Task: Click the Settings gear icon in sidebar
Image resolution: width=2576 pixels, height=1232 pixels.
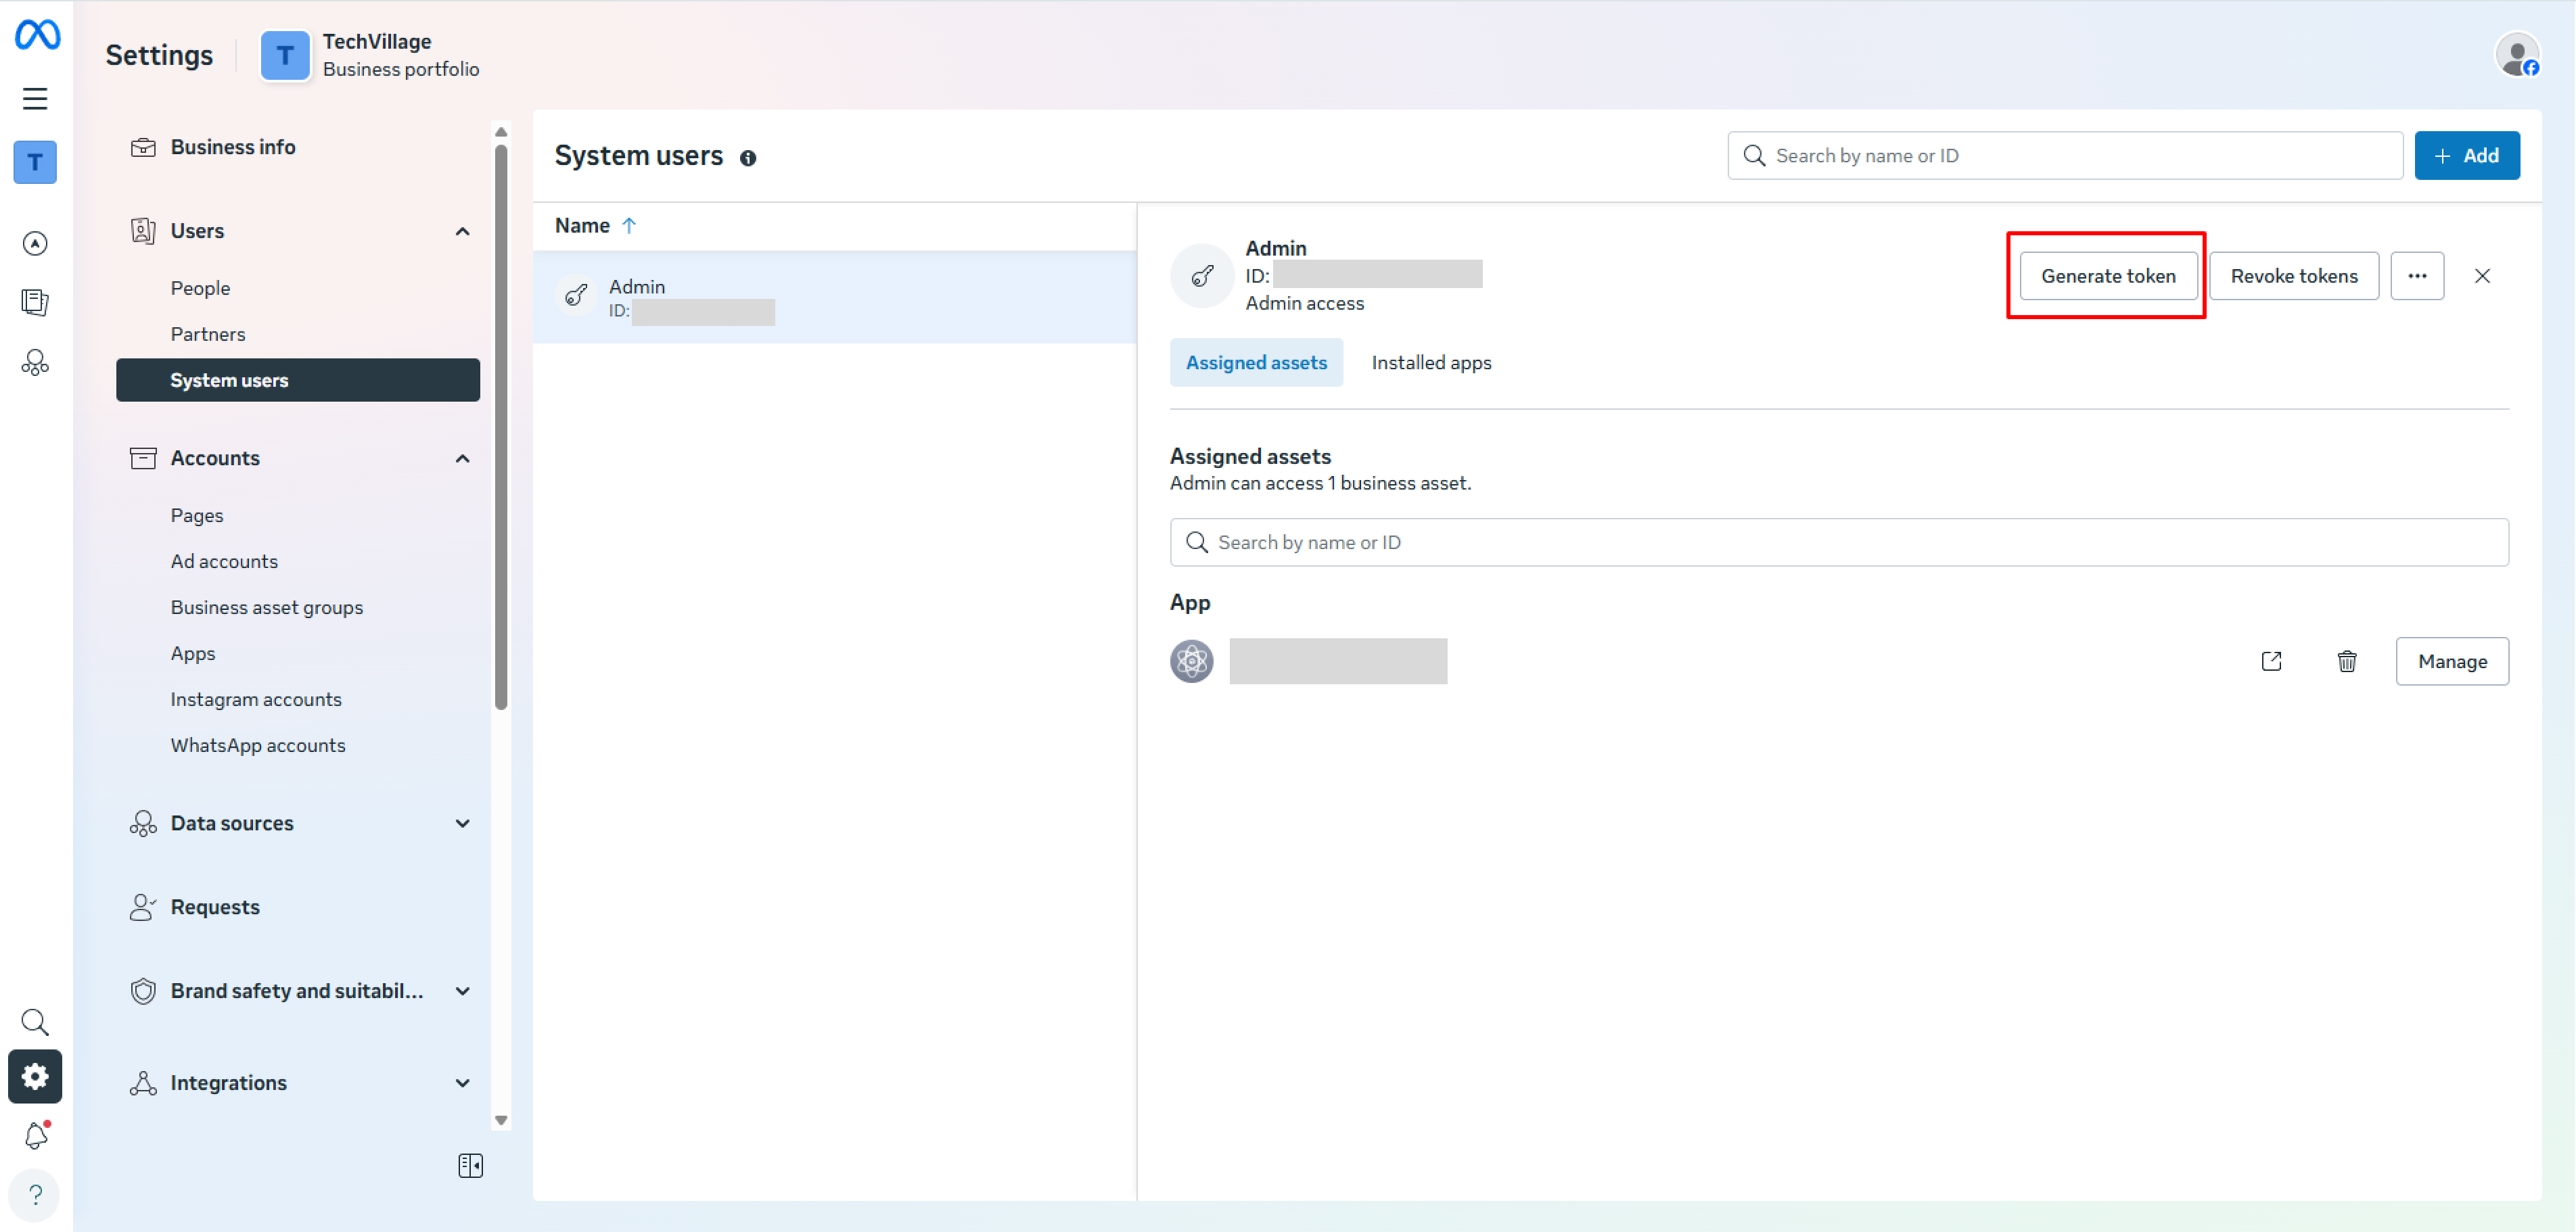Action: (35, 1076)
